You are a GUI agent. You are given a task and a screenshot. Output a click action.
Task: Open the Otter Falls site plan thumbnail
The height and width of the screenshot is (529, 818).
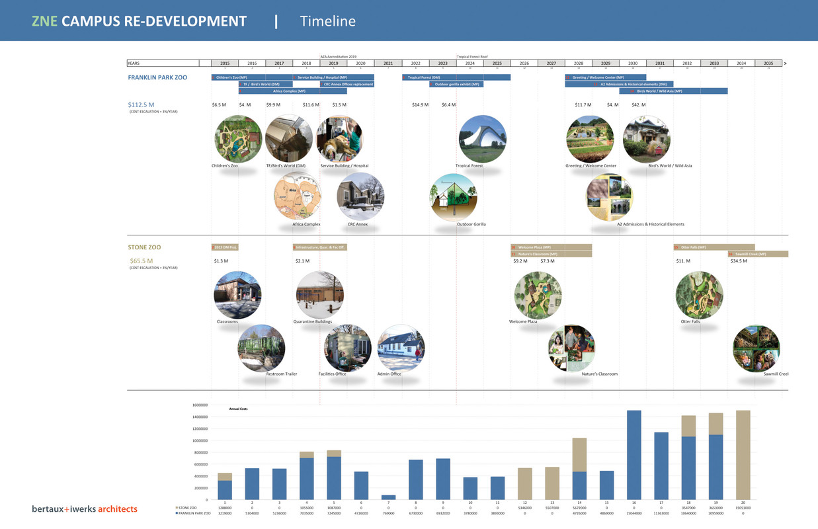[x=699, y=296]
